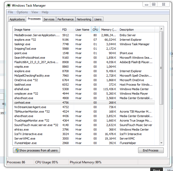The height and width of the screenshot is (171, 173).
Task: Switch to the Performance tab
Action: [66, 19]
